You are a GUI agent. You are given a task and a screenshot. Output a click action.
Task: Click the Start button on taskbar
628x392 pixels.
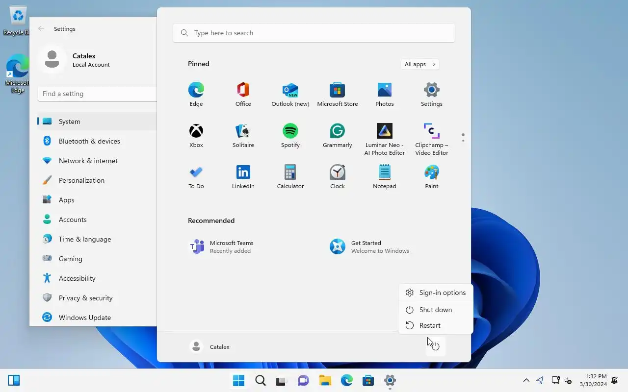[238, 380]
